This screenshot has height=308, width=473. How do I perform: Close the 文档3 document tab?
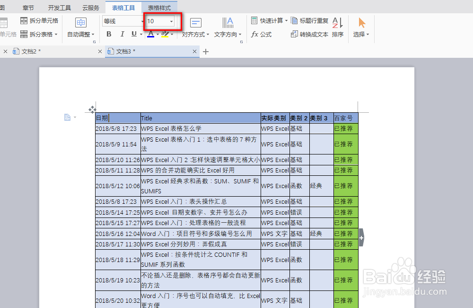(x=194, y=52)
